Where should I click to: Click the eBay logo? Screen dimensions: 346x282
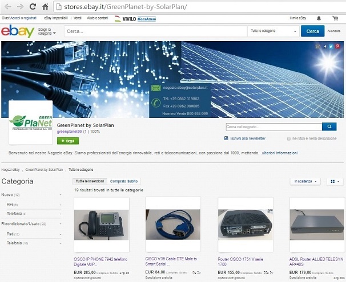18,31
